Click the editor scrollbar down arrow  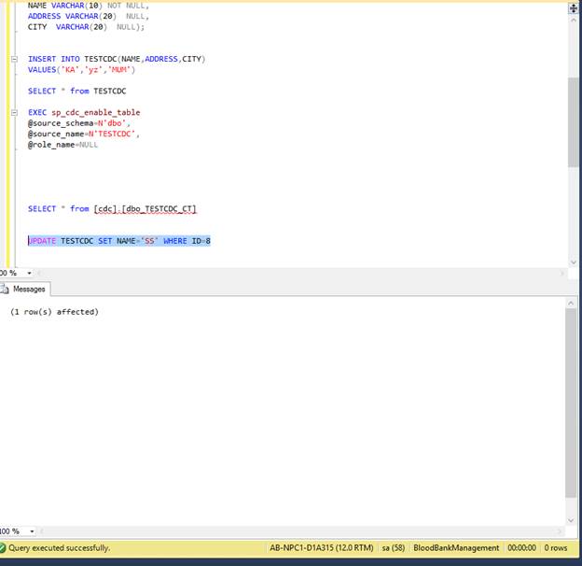tap(573, 262)
